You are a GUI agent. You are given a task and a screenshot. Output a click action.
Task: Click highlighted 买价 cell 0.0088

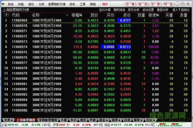(x=107, y=47)
